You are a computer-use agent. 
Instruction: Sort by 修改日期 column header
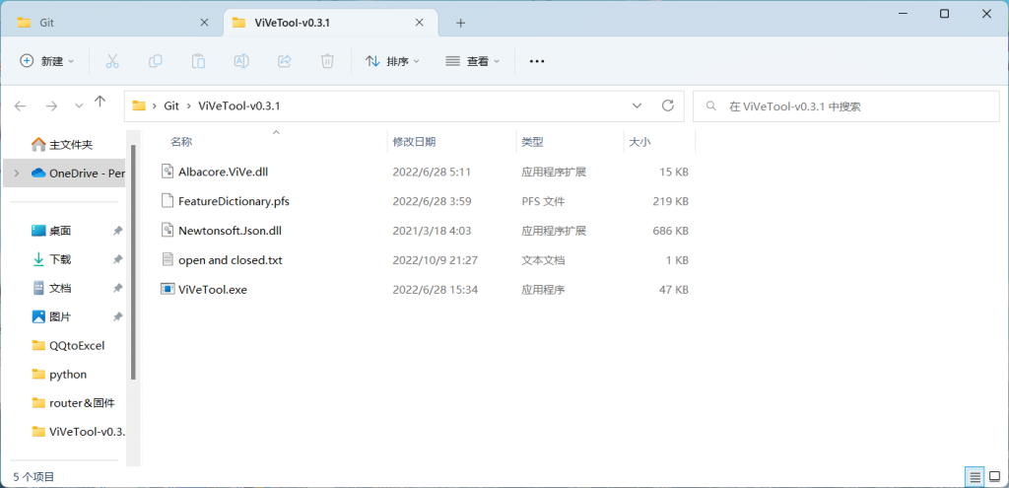[414, 142]
